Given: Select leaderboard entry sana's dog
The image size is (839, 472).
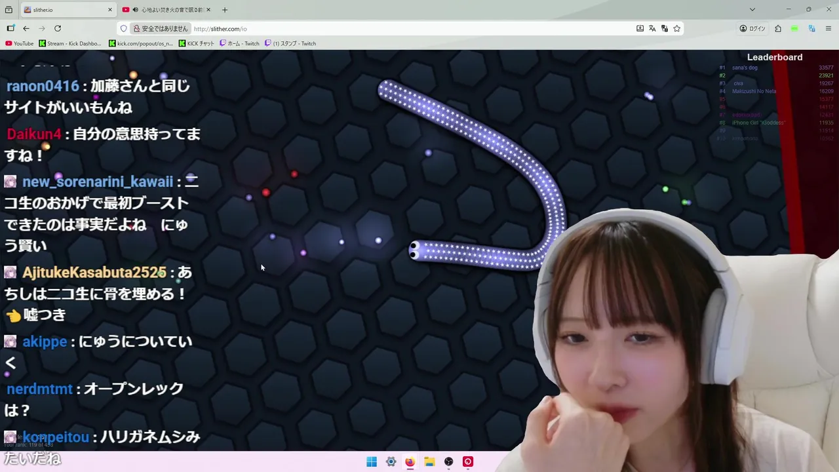Looking at the screenshot, I should click(x=745, y=68).
